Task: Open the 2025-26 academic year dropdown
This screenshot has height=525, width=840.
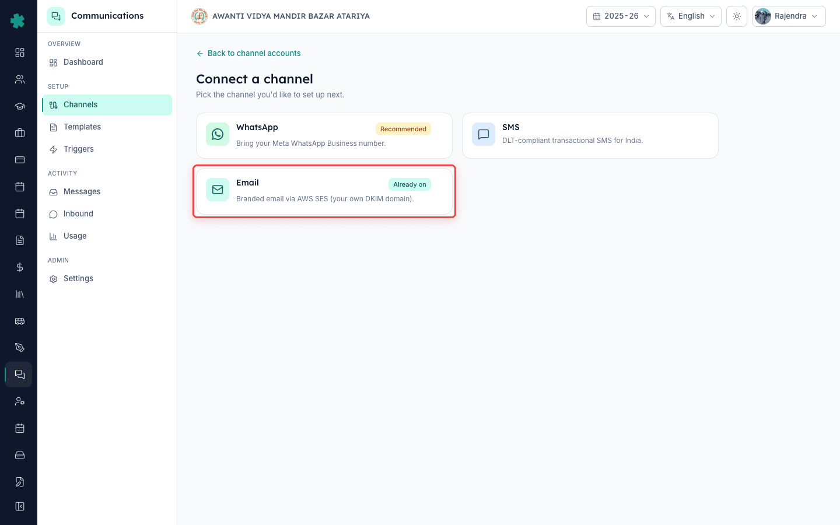Action: (x=621, y=16)
